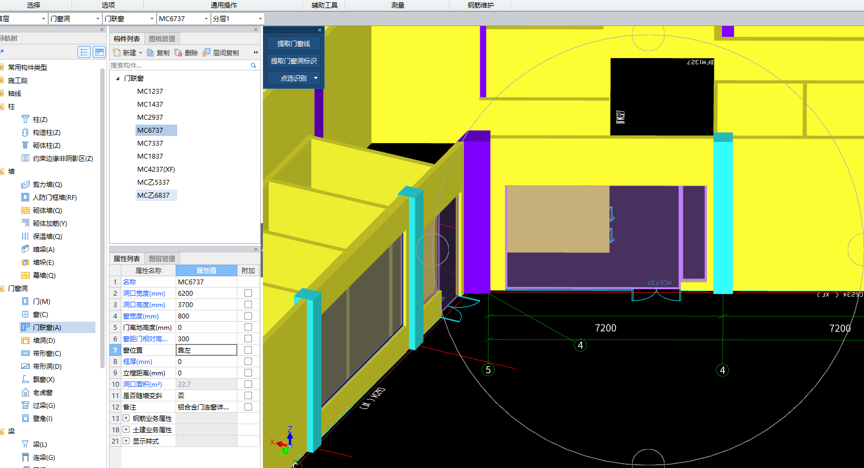Expand the 显示样式 group

click(126, 441)
